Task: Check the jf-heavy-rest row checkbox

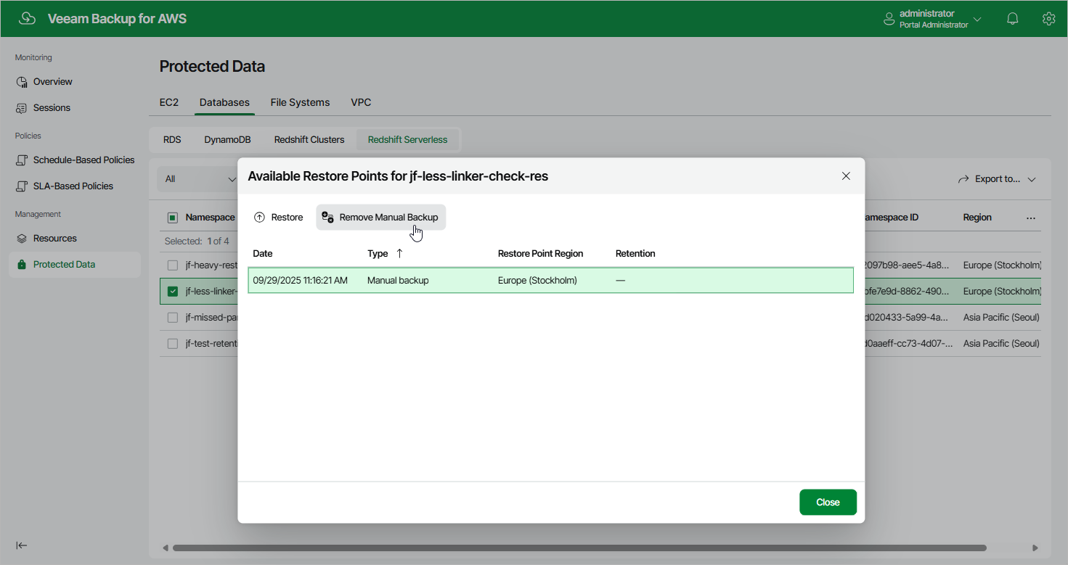Action: 173,265
